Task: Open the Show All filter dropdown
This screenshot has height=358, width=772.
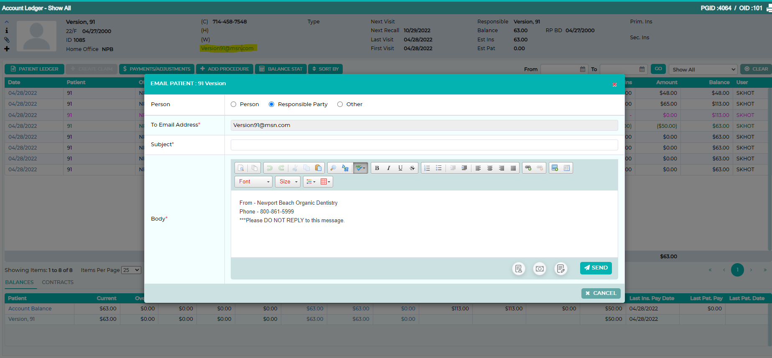Action: point(703,69)
